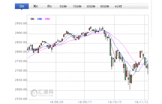
Task: Click the 2950.00 price axis label
Action: pos(21,24)
